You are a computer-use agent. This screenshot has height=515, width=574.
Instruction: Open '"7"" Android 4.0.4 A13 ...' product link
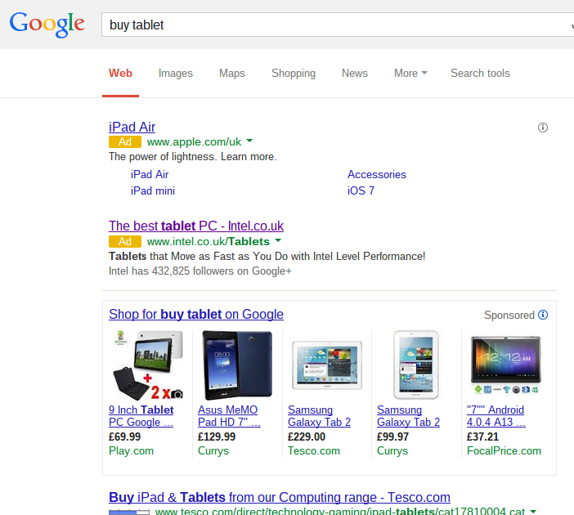pos(496,416)
